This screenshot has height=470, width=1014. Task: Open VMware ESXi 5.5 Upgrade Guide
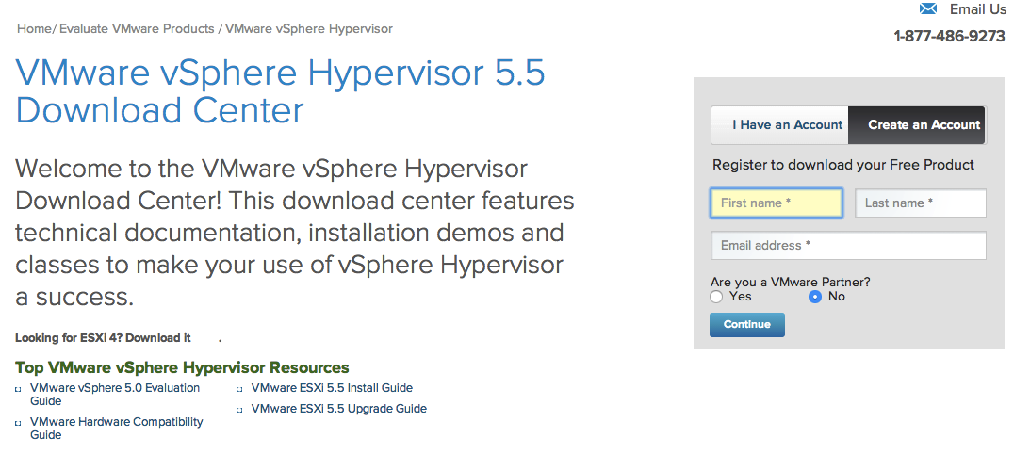(338, 409)
